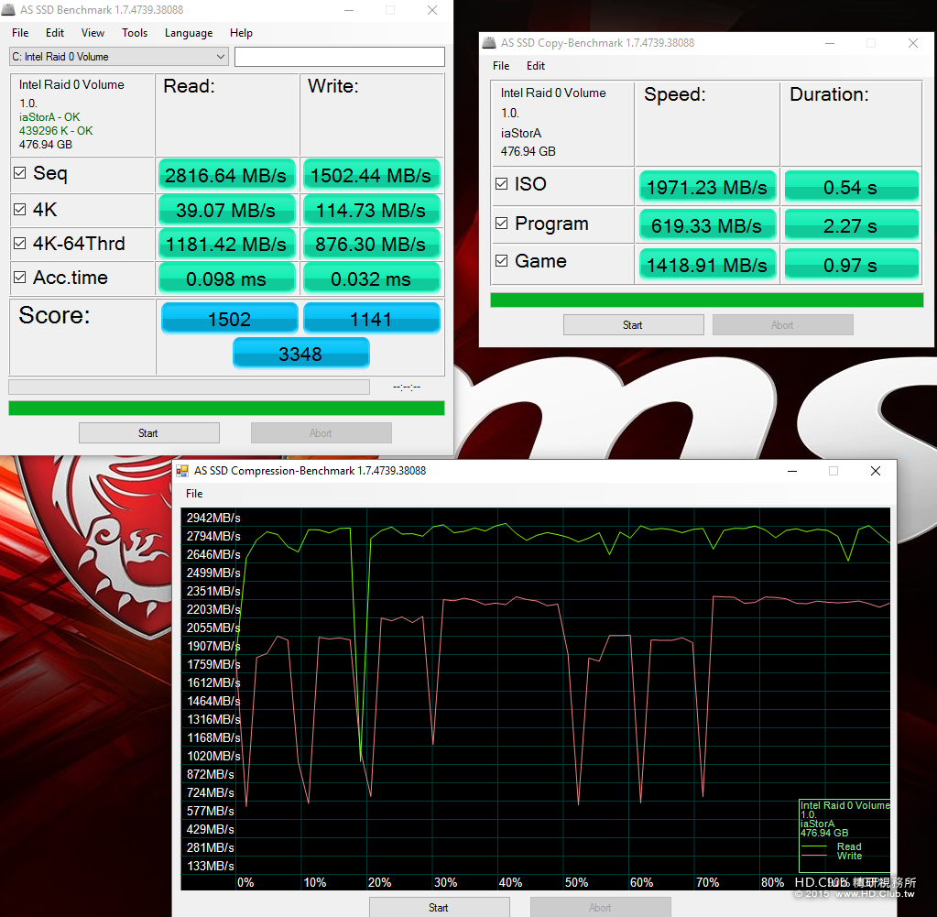Click Abort in the AS SSD Benchmark window

click(321, 433)
